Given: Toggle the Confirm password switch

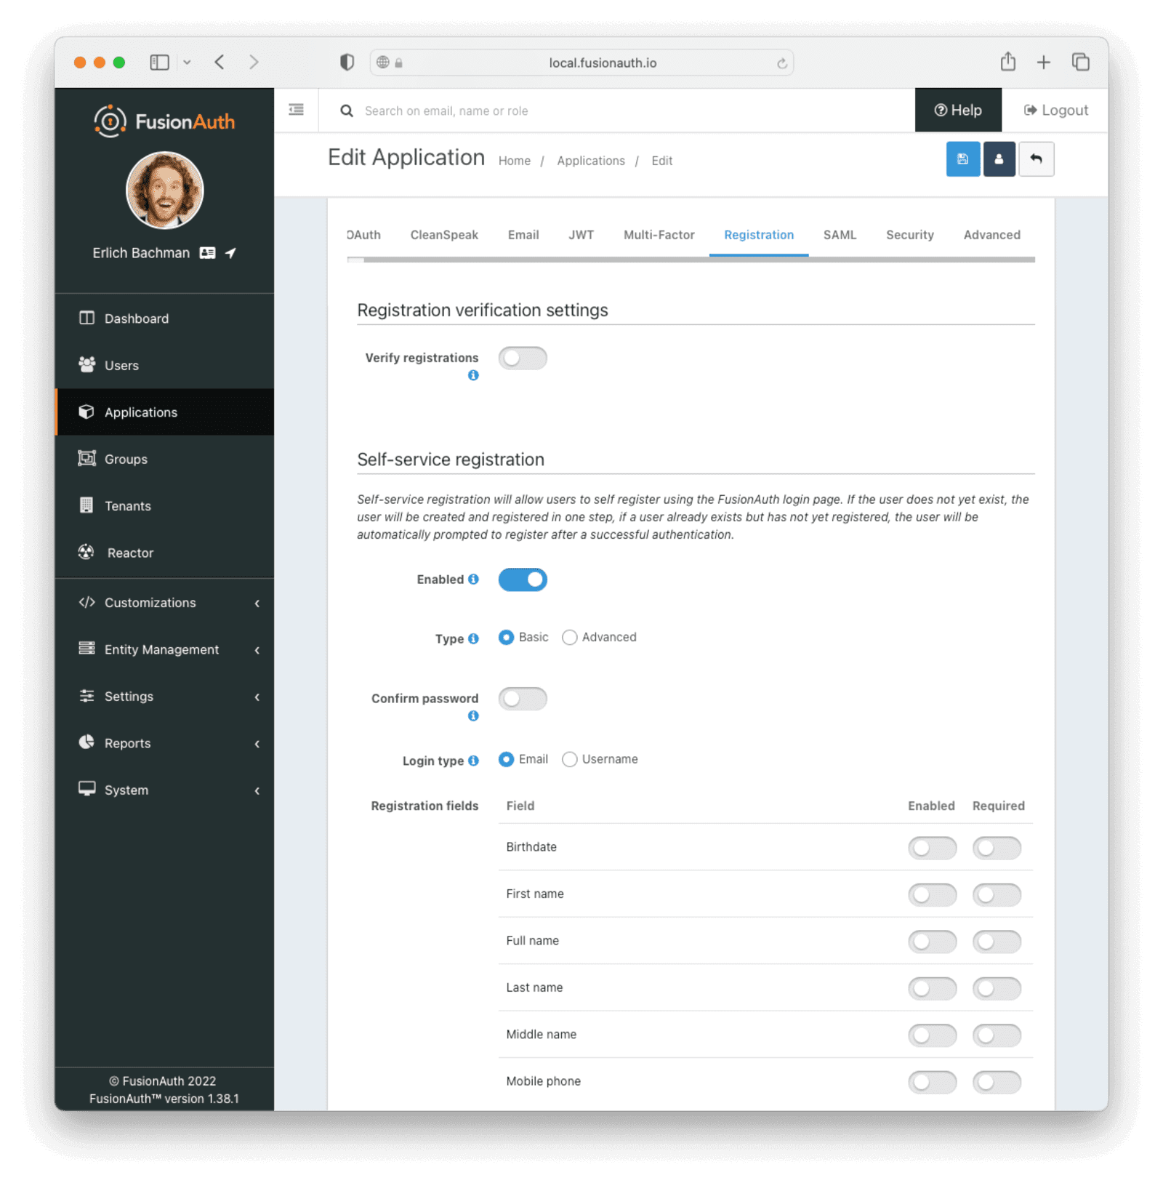Looking at the screenshot, I should (x=523, y=699).
